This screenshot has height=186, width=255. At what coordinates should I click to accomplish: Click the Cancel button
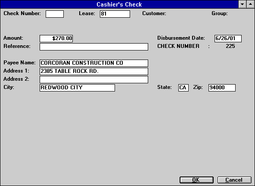234,180
